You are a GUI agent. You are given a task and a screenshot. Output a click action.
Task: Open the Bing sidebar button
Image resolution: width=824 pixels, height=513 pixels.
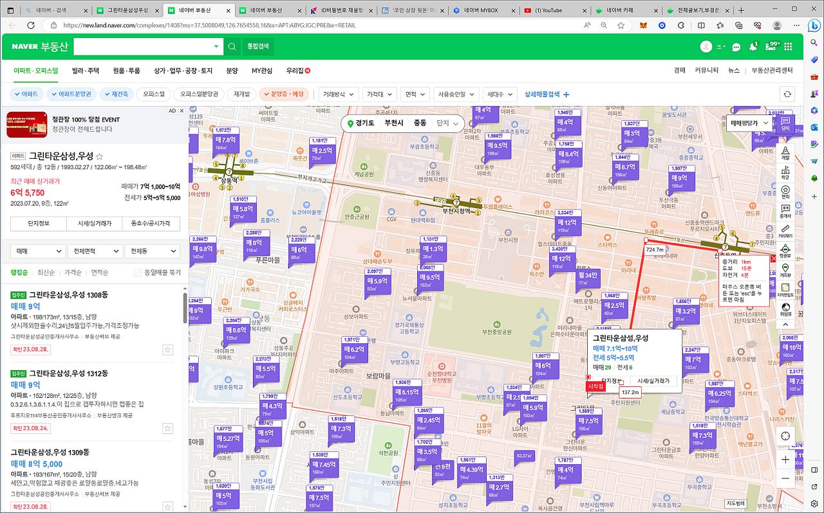[814, 26]
